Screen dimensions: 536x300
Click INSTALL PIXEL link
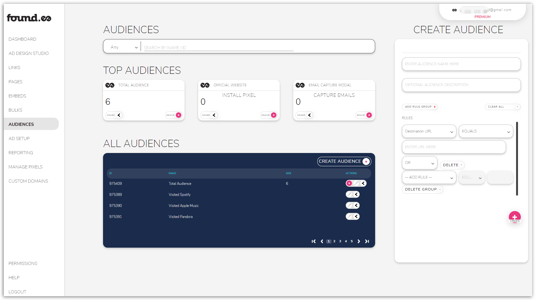[239, 95]
